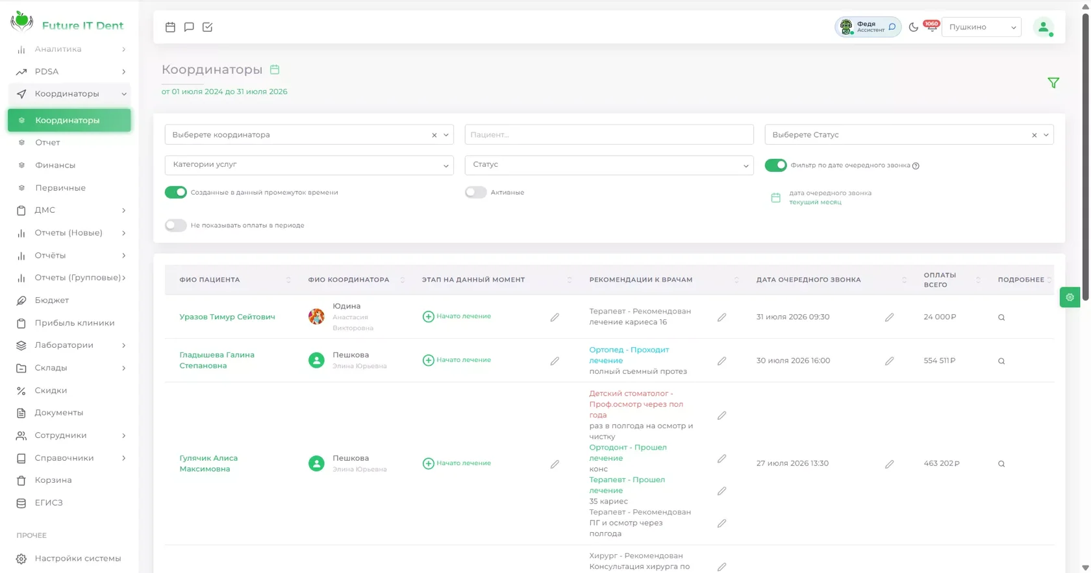The width and height of the screenshot is (1091, 573).
Task: Click date range от 01 июля 2024
Action: click(x=224, y=91)
